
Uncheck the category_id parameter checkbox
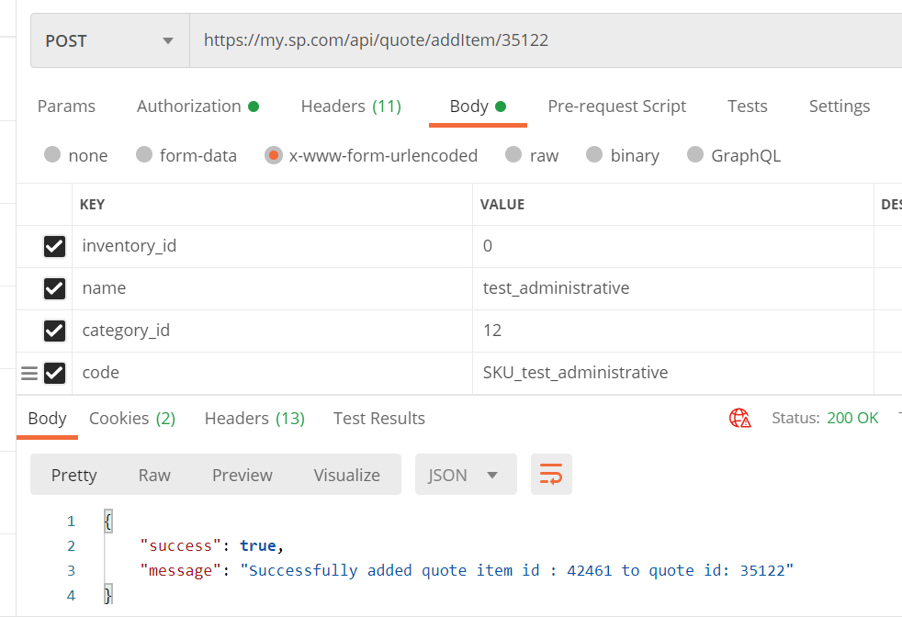54,331
